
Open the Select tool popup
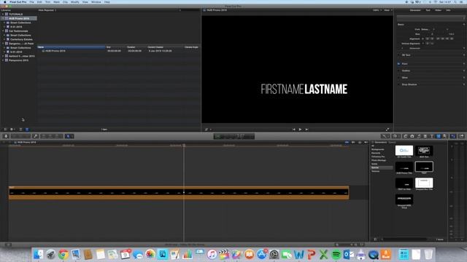pos(69,136)
